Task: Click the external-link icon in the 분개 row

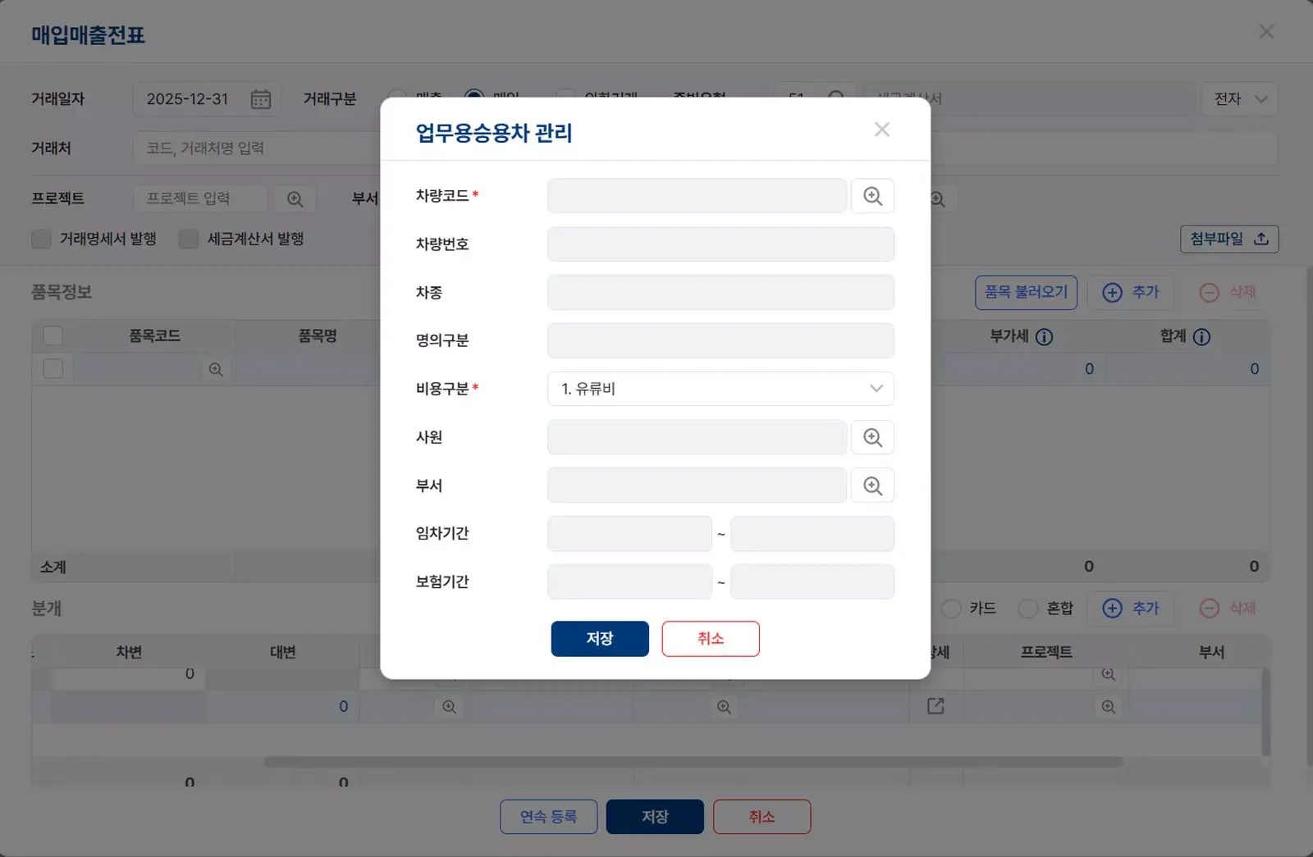Action: click(936, 705)
